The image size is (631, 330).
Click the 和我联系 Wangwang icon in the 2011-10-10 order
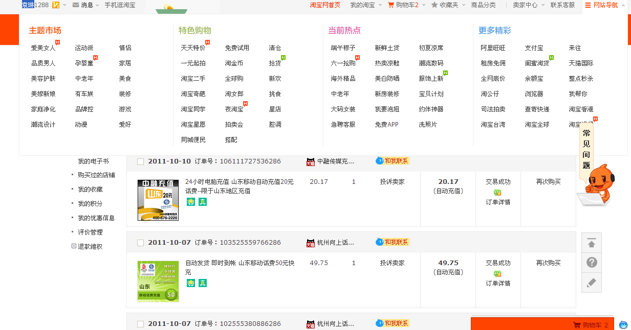click(x=393, y=161)
